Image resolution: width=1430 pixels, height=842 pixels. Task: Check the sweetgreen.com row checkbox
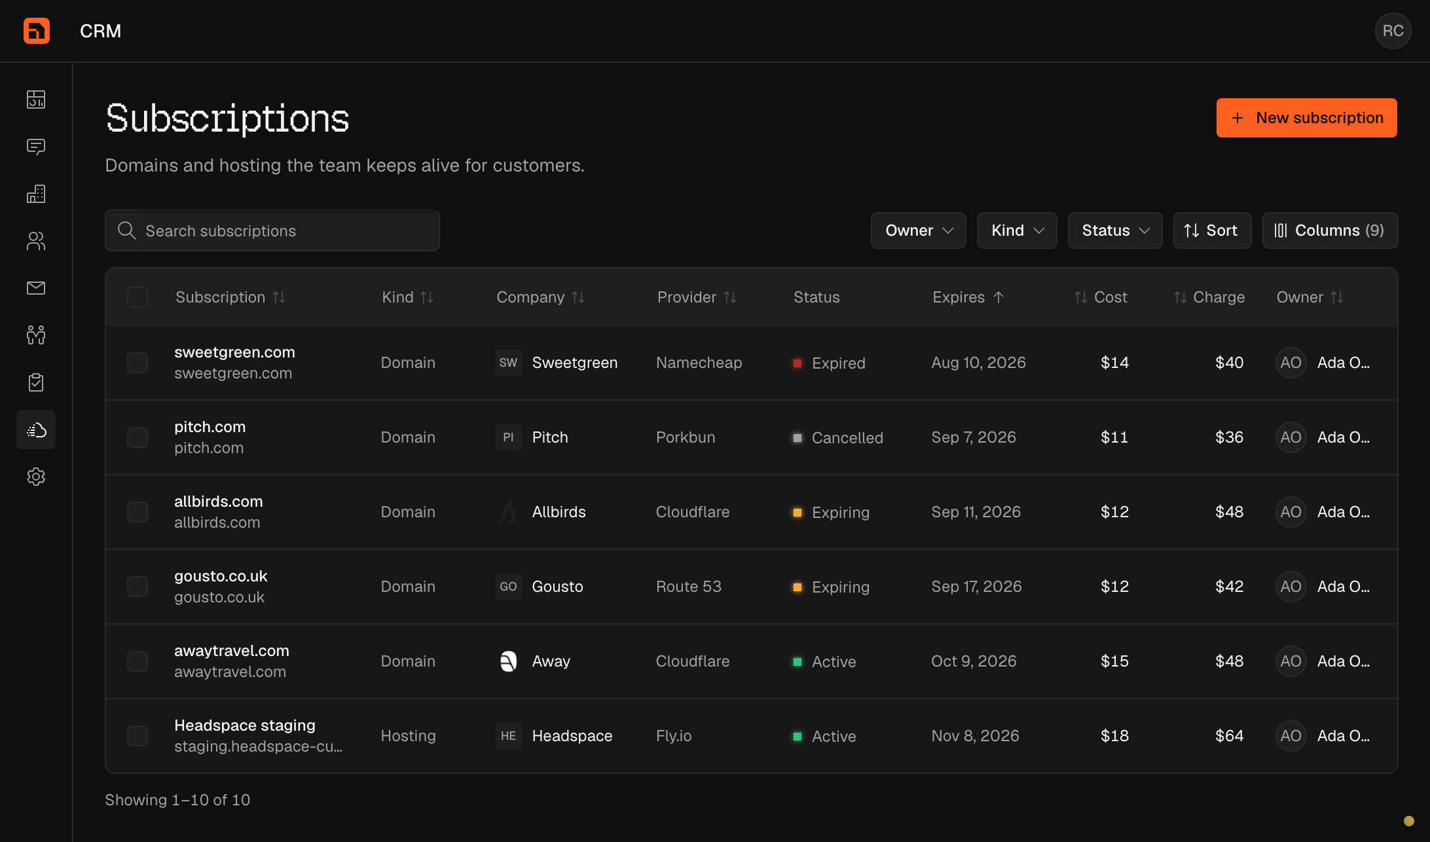(x=137, y=363)
